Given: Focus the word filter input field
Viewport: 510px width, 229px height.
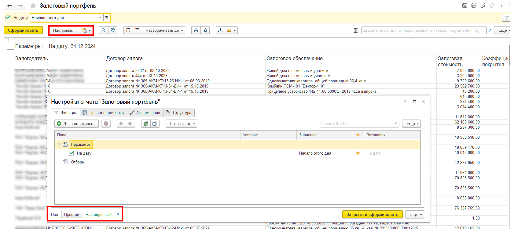Looking at the screenshot, I should pyautogui.click(x=424, y=30).
